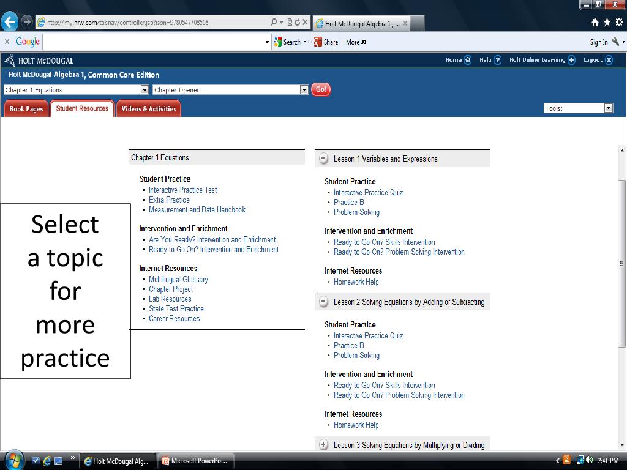This screenshot has height=470, width=627.
Task: Click the Google toolbar Share button
Action: click(x=326, y=42)
